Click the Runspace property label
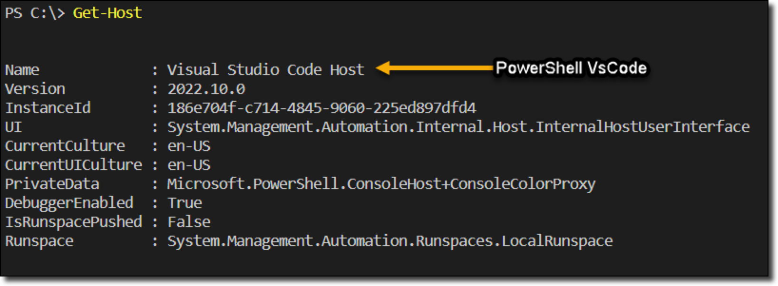 (x=39, y=241)
